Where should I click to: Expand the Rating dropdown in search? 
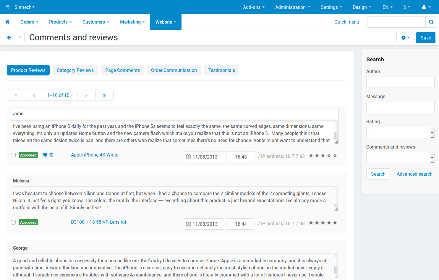tap(400, 133)
